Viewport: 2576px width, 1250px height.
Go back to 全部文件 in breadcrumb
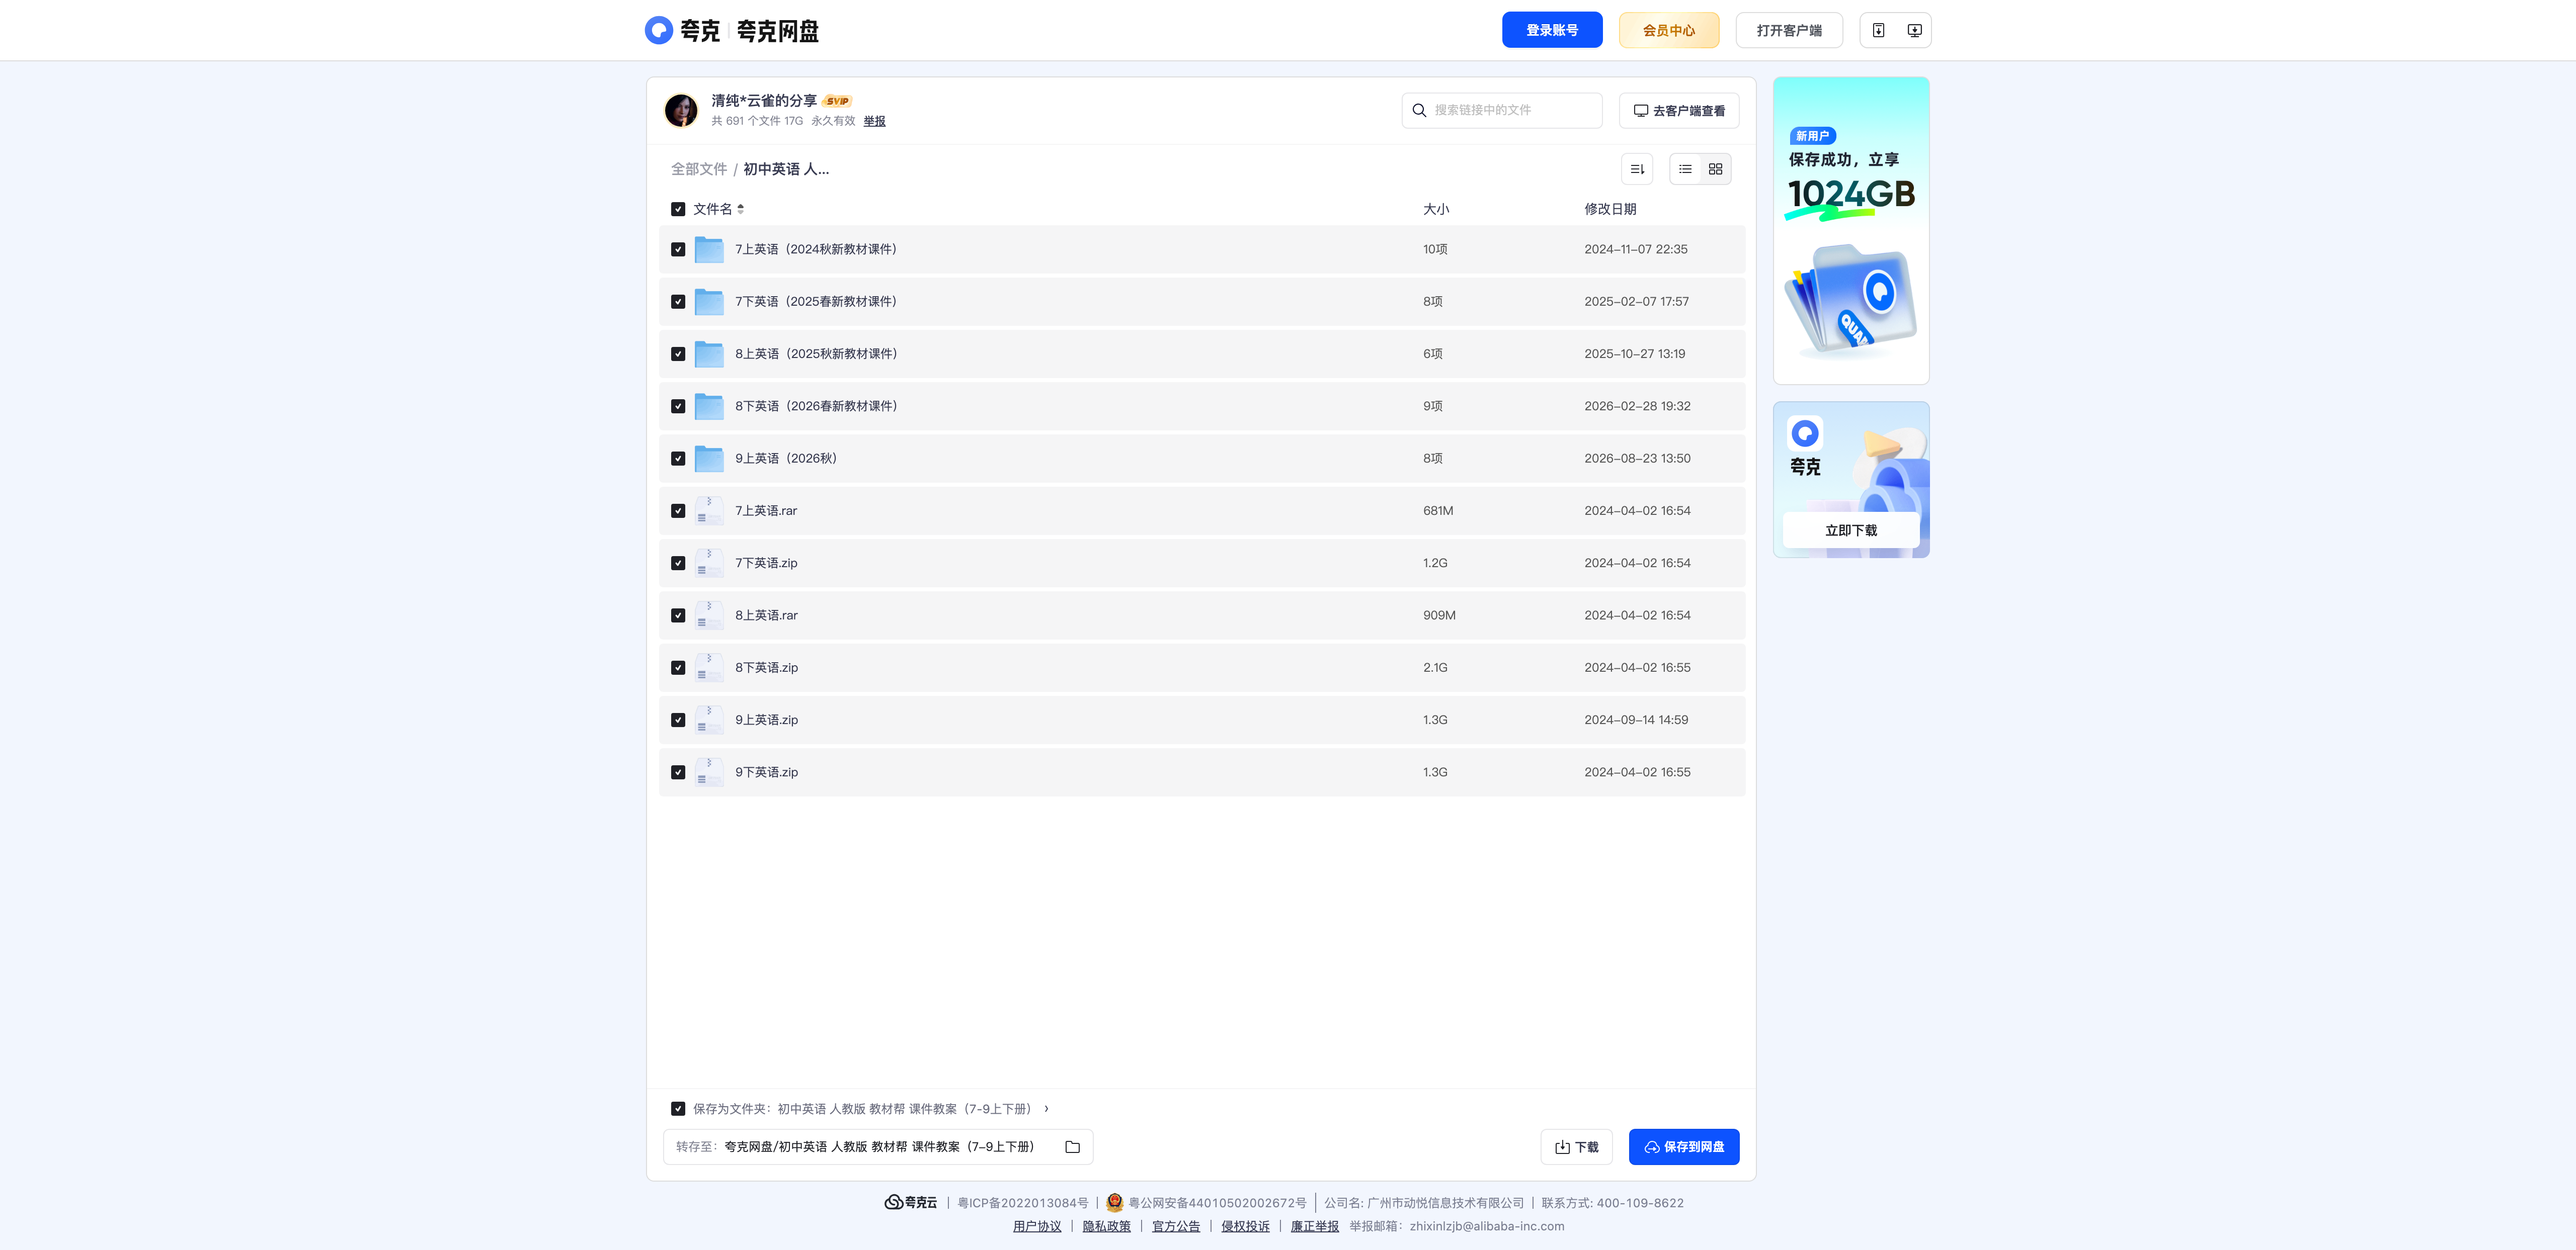699,169
